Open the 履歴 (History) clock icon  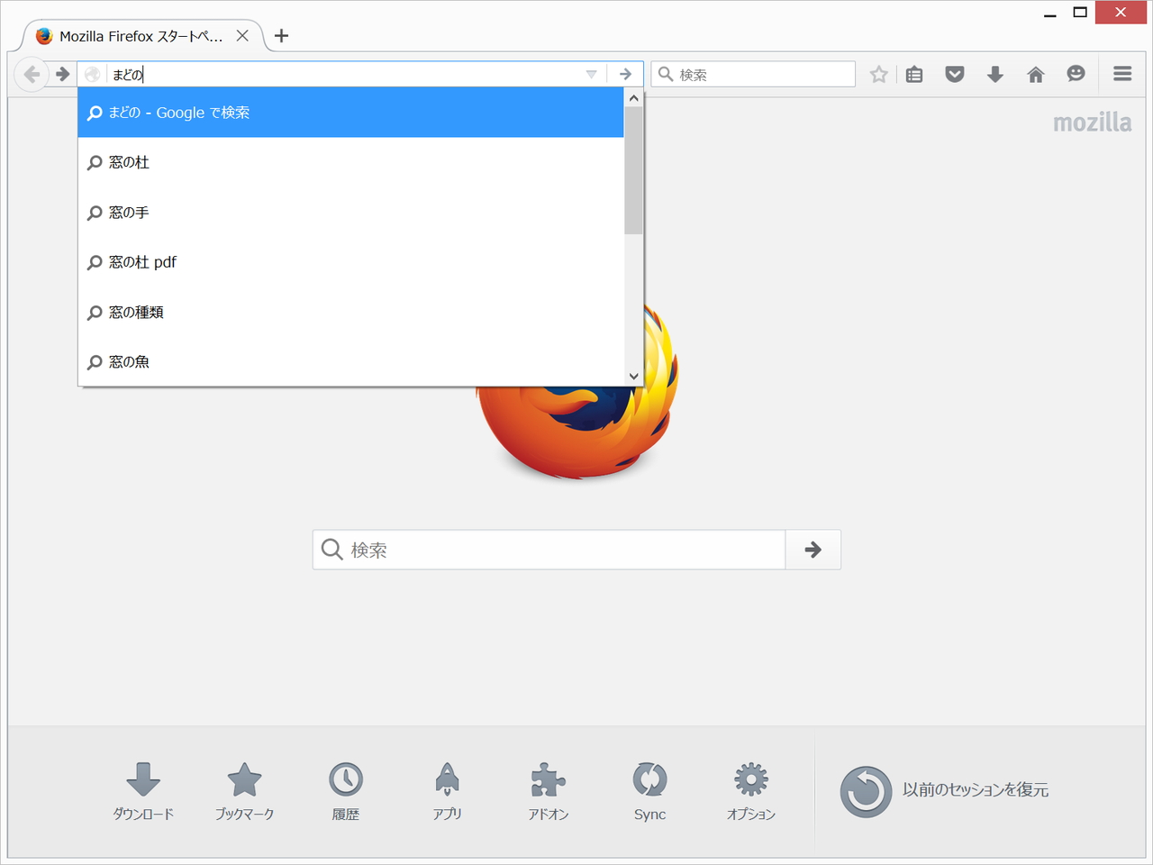point(346,778)
